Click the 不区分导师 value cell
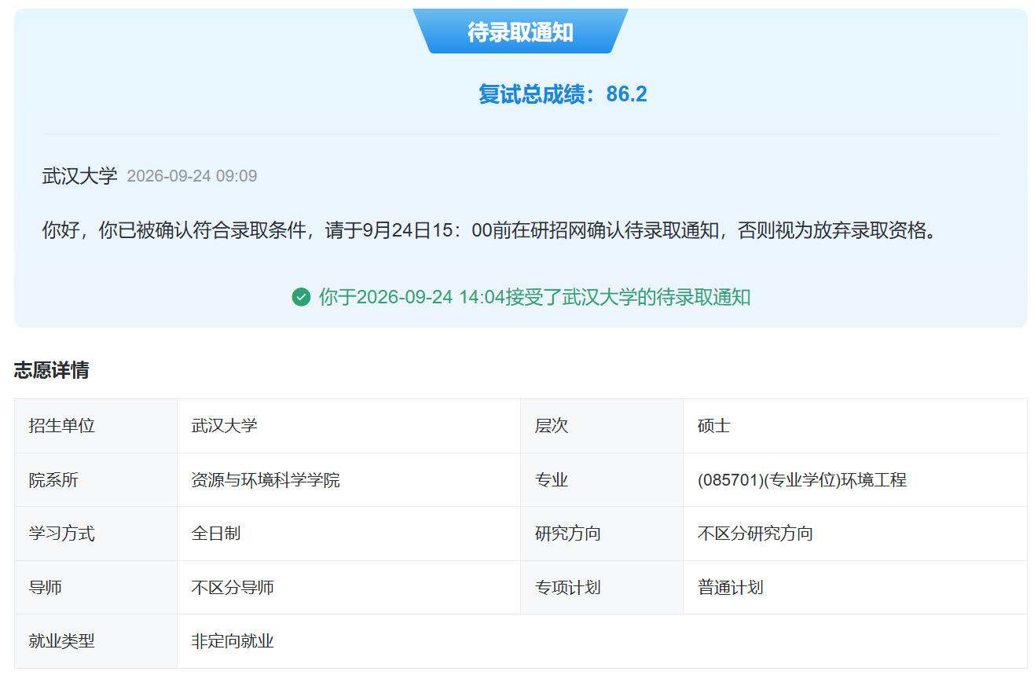 349,588
